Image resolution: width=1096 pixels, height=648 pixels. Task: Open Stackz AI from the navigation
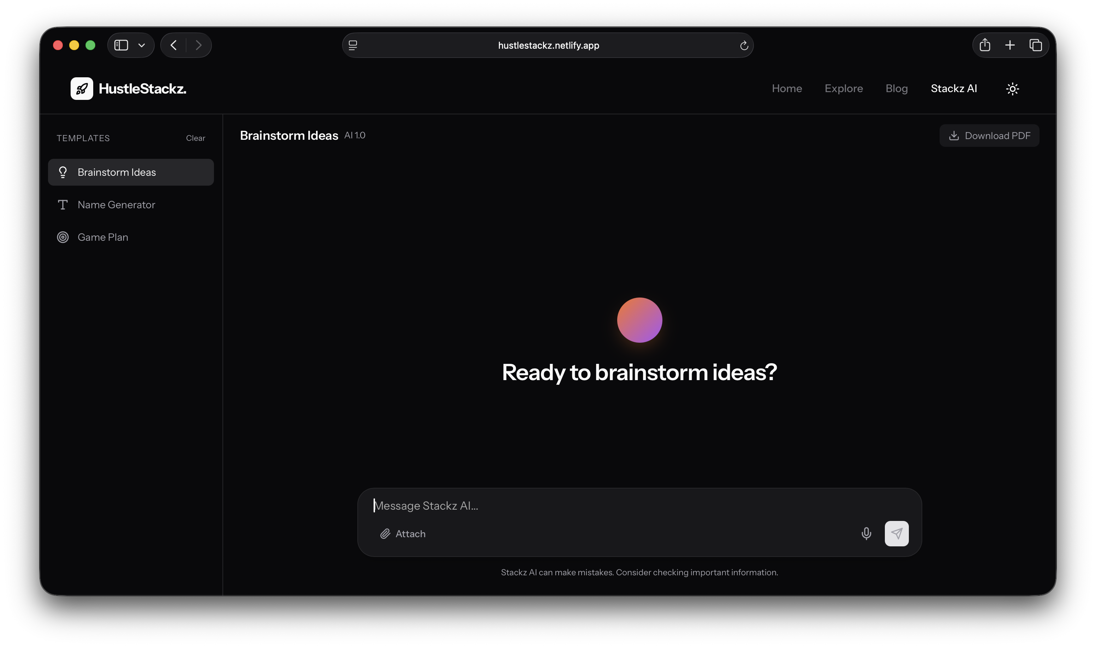954,88
